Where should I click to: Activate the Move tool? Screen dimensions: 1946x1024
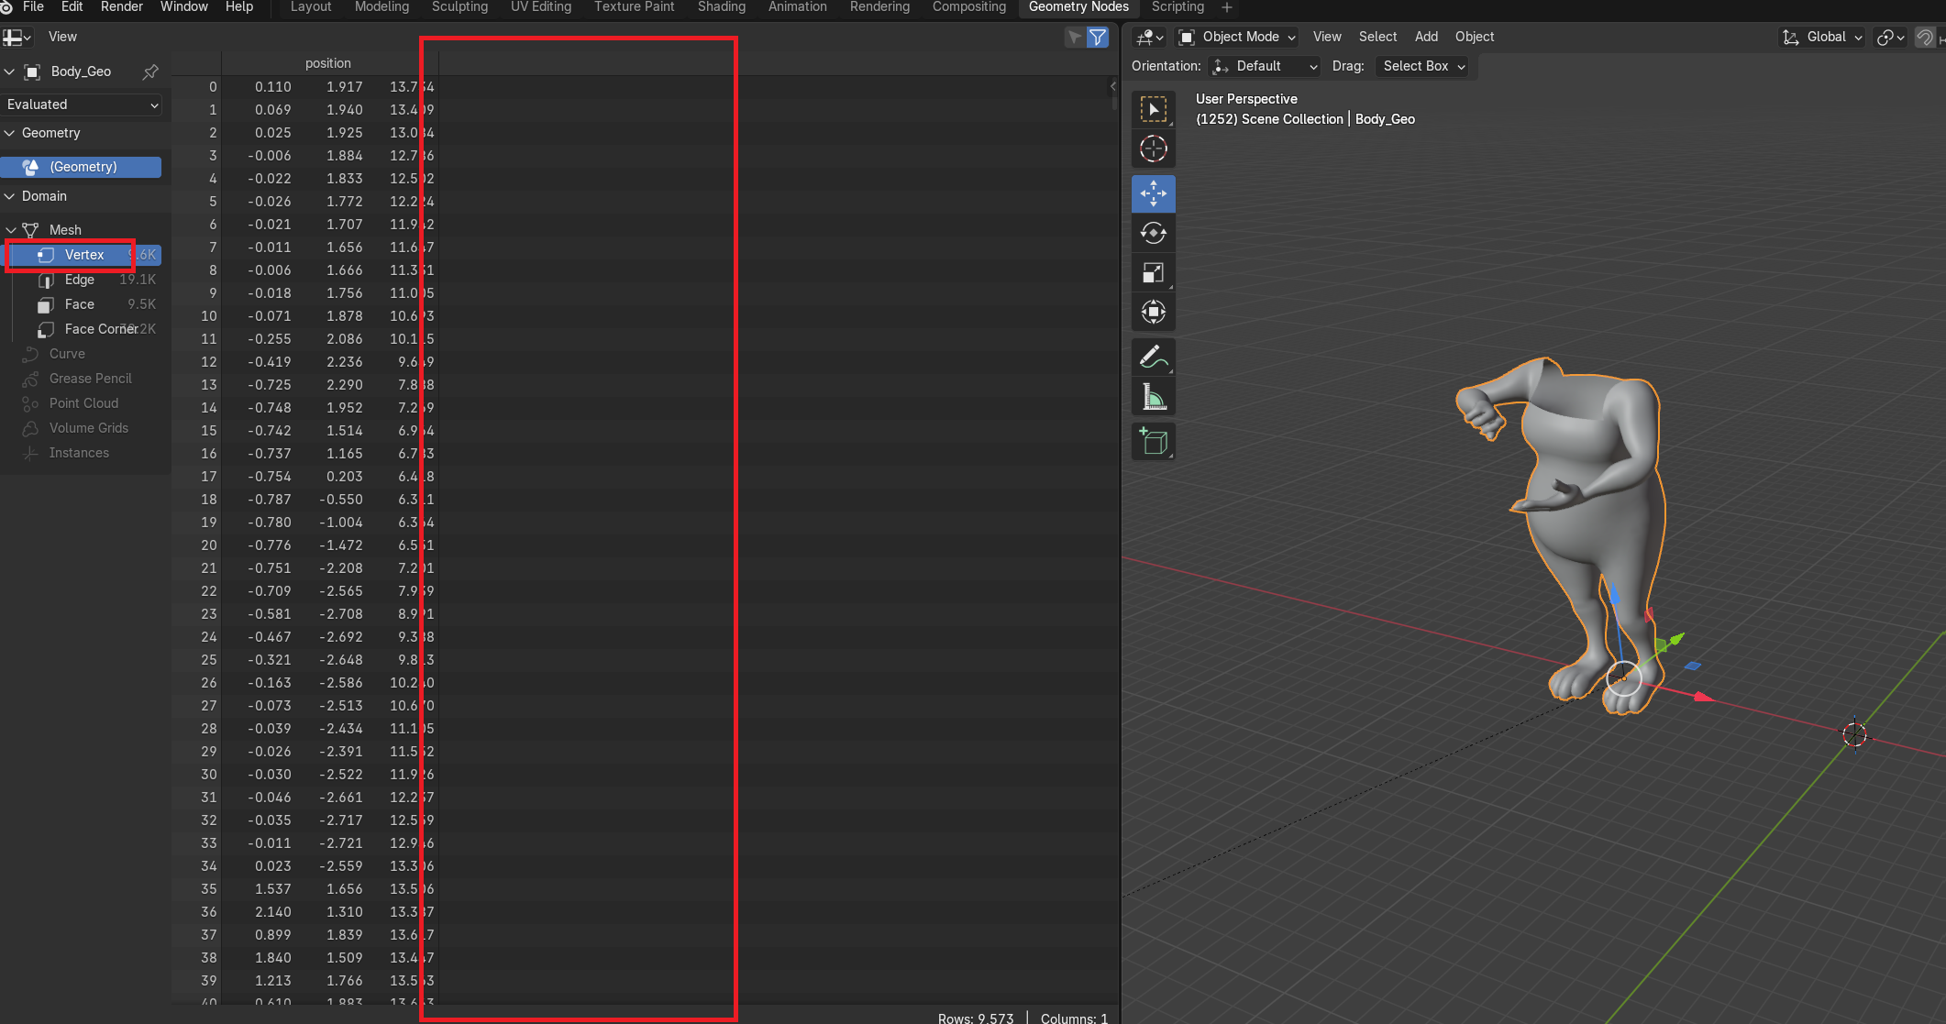click(1154, 193)
